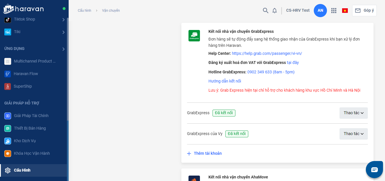Open the notifications bell

(x=275, y=11)
